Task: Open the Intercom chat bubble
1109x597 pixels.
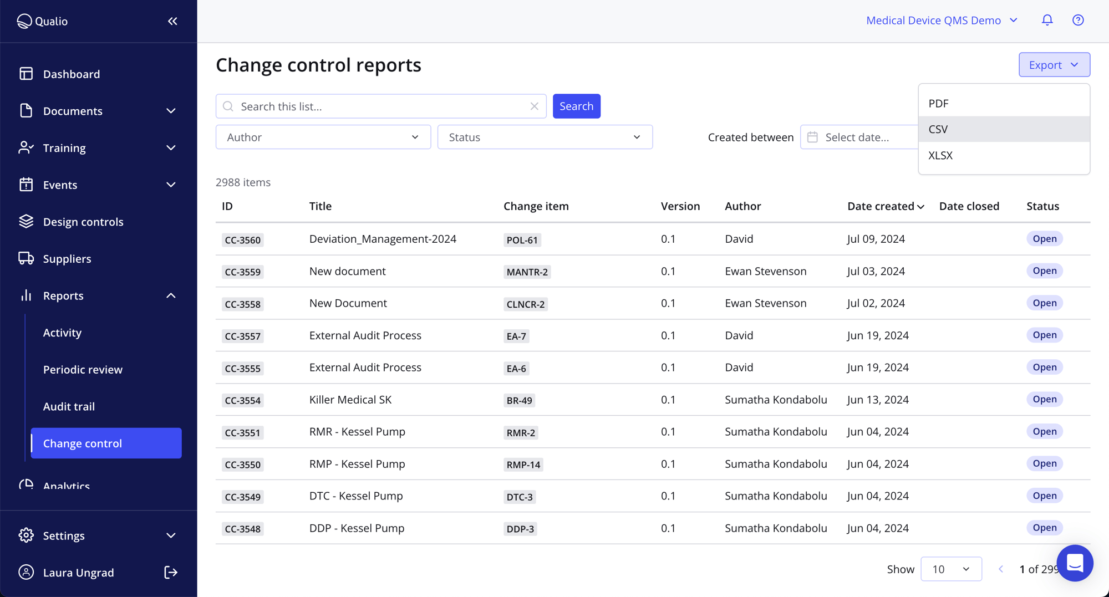Action: coord(1075,563)
